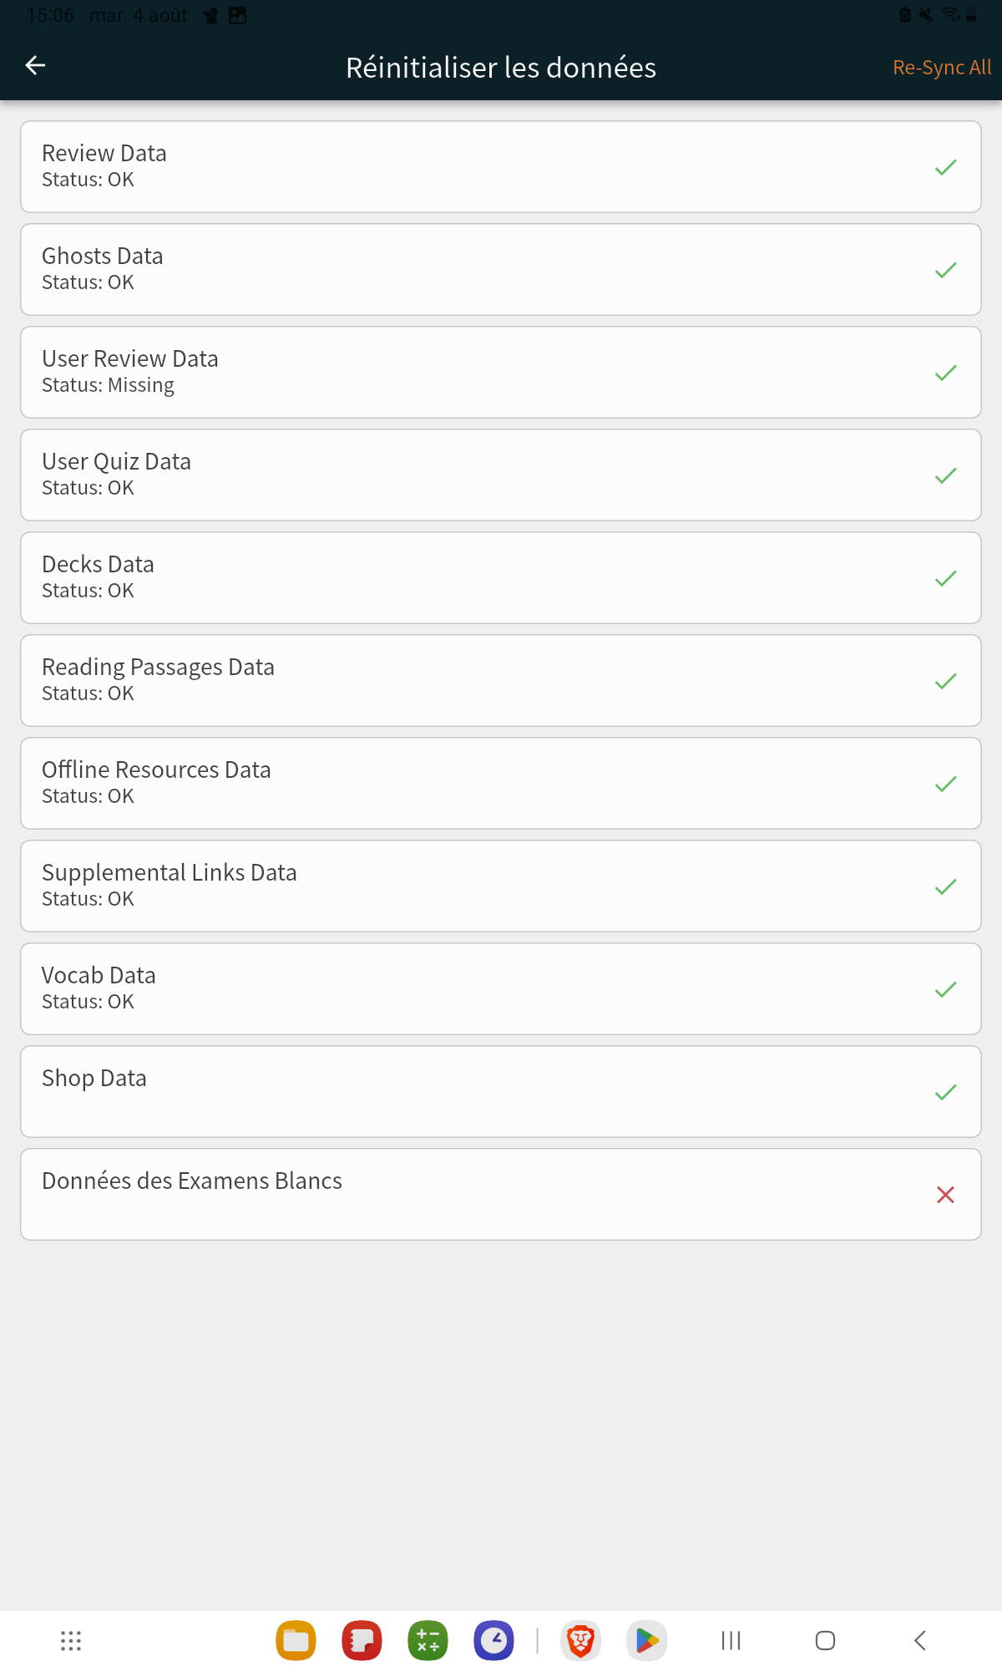This screenshot has height=1671, width=1002.
Task: Select the Decks Data card
Action: pyautogui.click(x=501, y=578)
